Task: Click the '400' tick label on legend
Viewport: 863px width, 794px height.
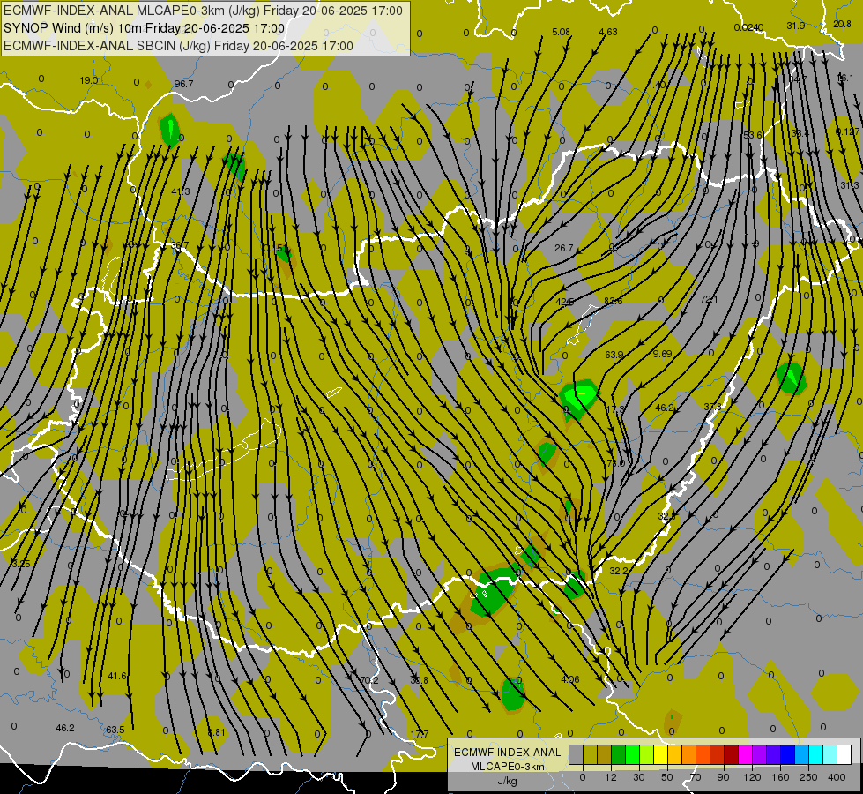Action: pyautogui.click(x=837, y=777)
